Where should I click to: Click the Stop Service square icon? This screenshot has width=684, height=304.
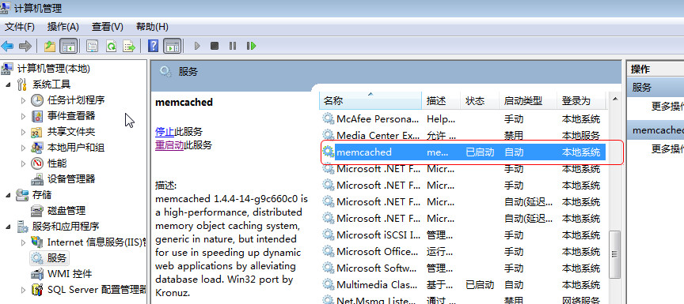tap(215, 46)
